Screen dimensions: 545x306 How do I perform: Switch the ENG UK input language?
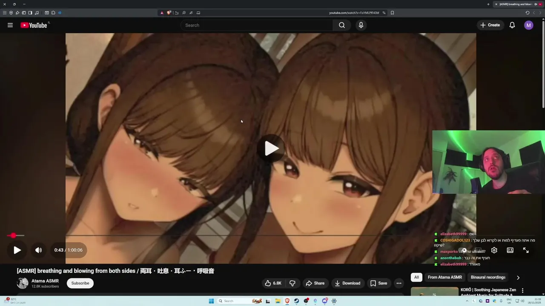(x=509, y=301)
